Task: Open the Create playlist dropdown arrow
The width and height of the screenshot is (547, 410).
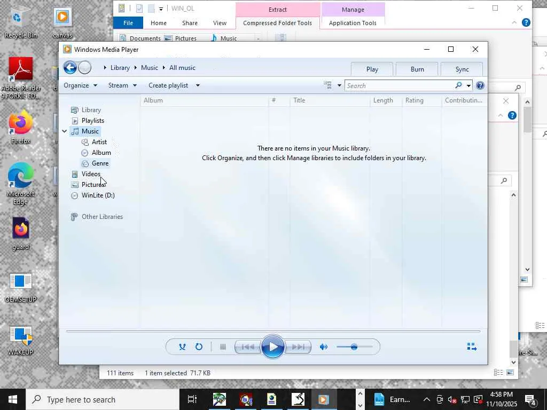Action: (x=198, y=85)
